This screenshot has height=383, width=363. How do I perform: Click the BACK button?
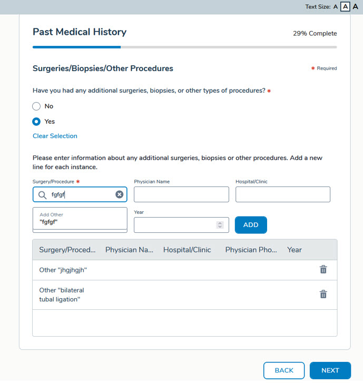point(284,370)
